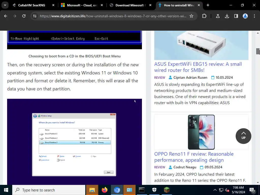Open the Chrome taskbar icon

tap(117, 190)
